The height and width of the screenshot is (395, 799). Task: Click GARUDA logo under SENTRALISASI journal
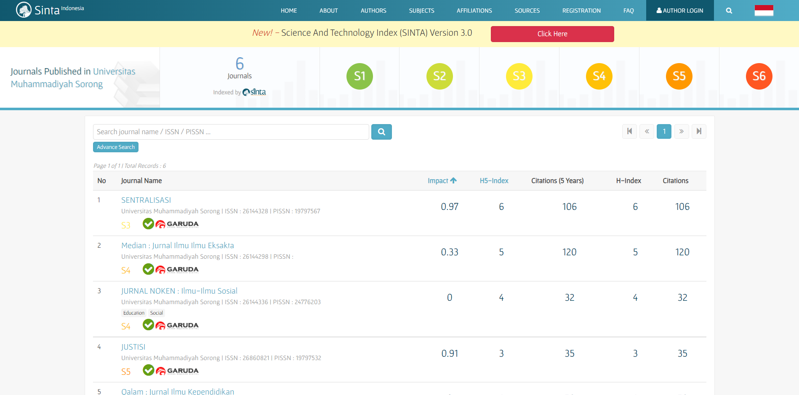coord(177,224)
